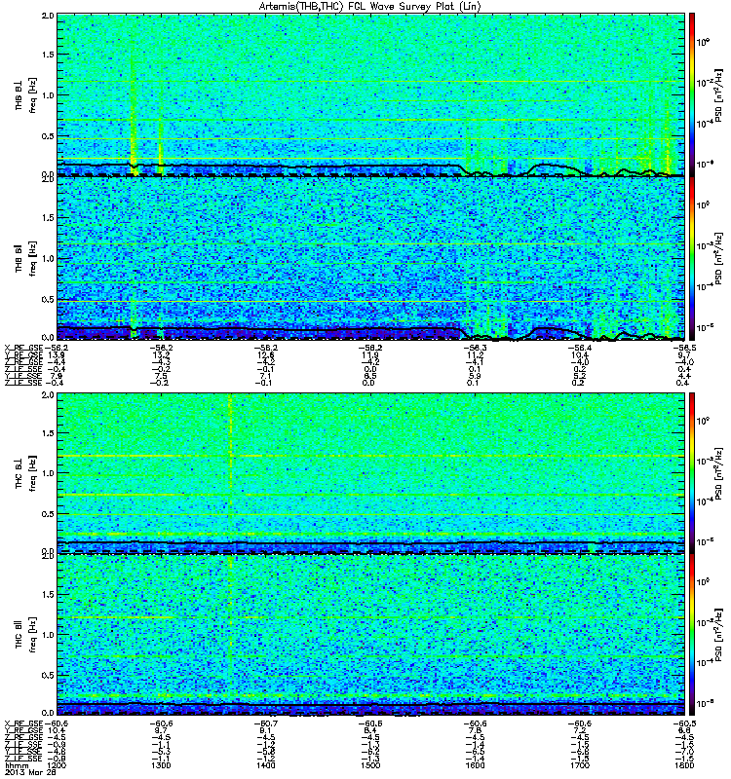The width and height of the screenshot is (731, 779).
Task: Click the -60.5 X_RE_GSE value
Action: point(684,723)
